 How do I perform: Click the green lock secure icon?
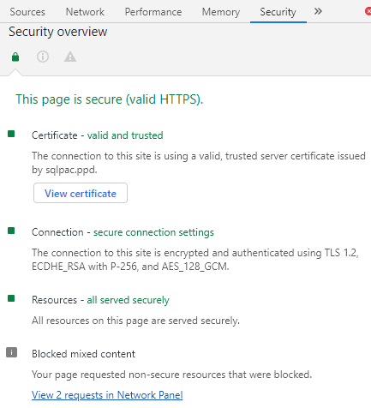tap(15, 57)
